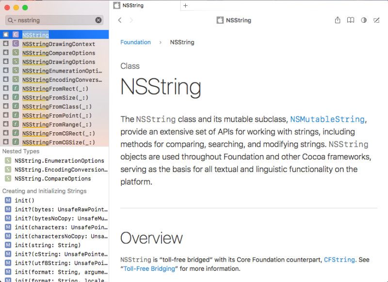This screenshot has height=282, width=388.
Task: Click inside the nsstring search field
Action: pyautogui.click(x=53, y=20)
